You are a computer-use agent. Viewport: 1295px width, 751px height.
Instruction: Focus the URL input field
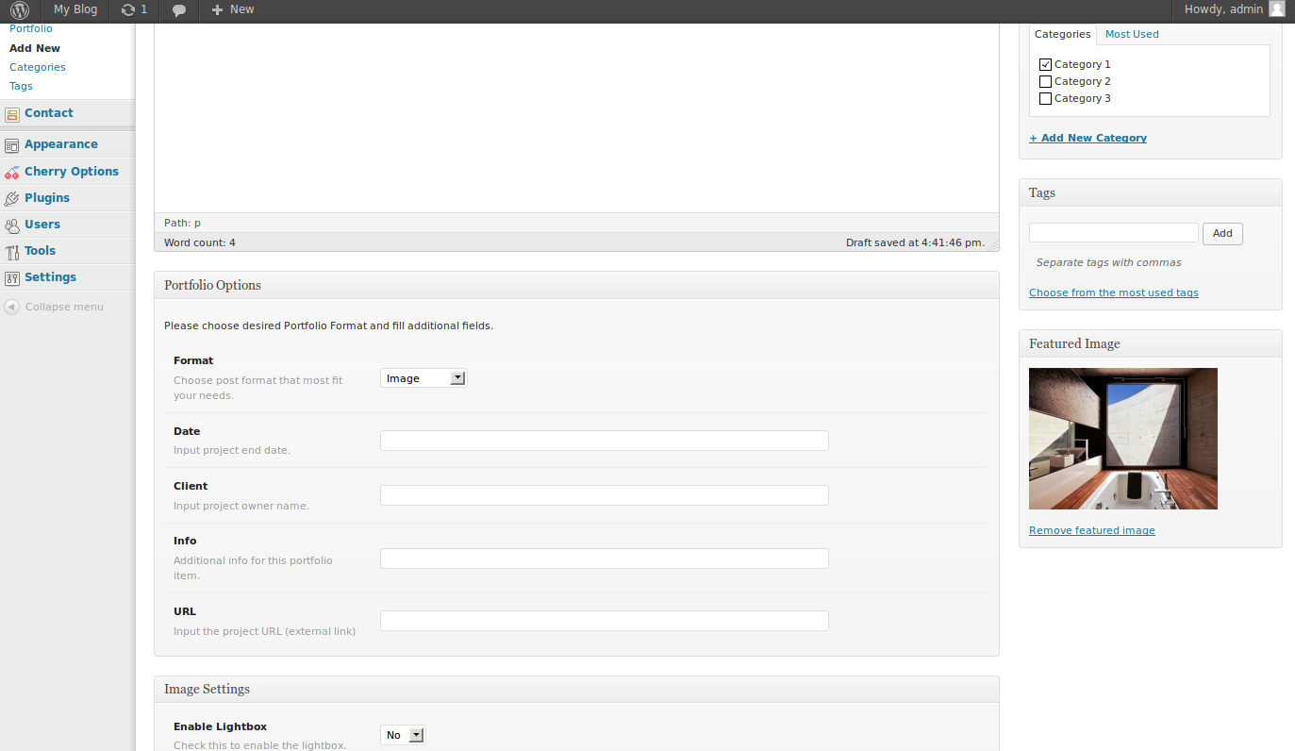click(605, 621)
